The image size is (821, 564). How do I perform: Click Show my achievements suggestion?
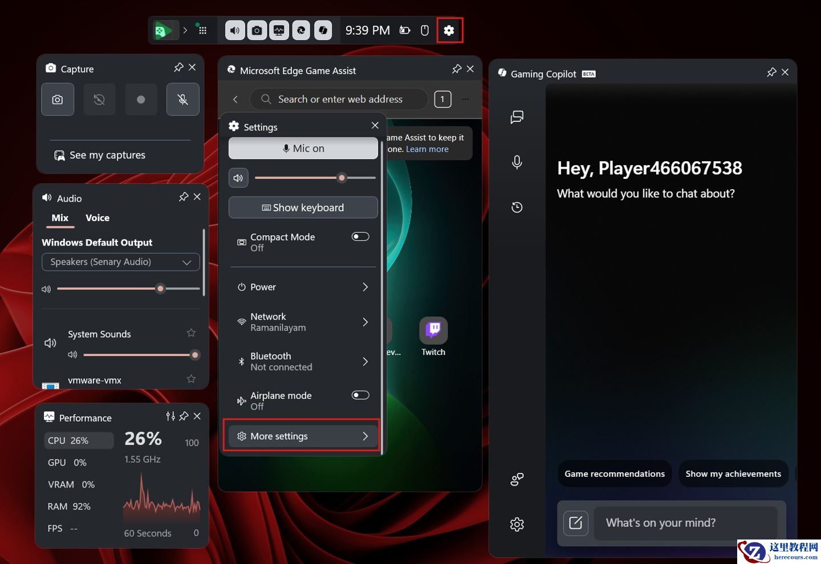coord(733,474)
